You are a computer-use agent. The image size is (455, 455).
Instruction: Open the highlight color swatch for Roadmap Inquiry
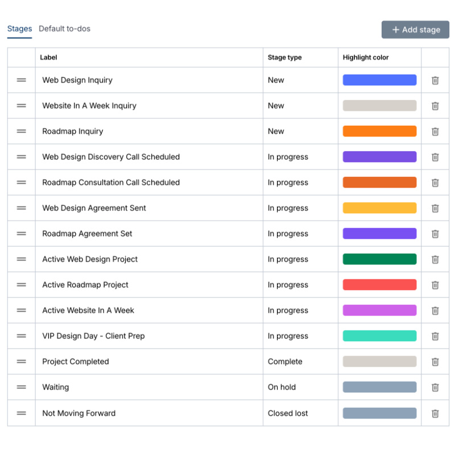pyautogui.click(x=379, y=131)
